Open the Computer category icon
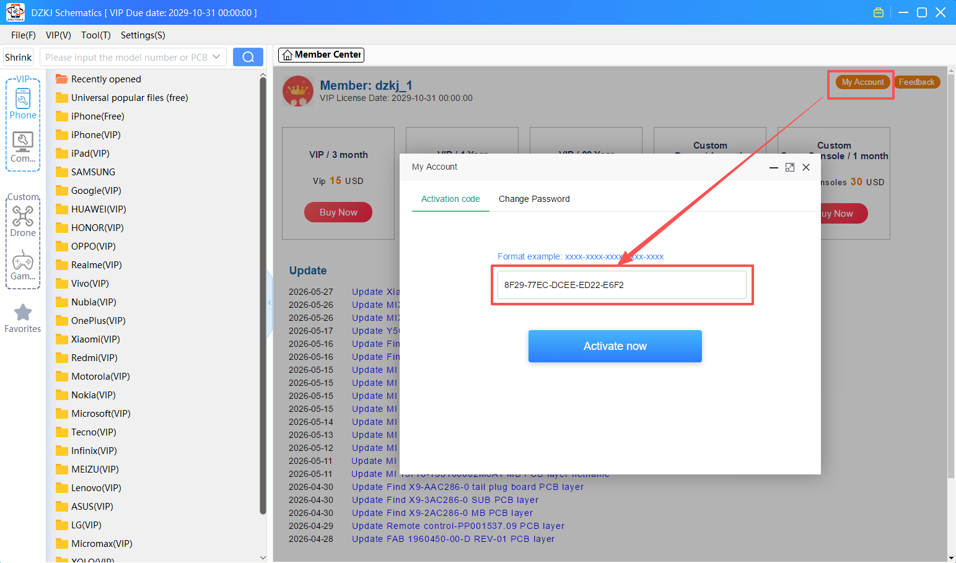Image resolution: width=956 pixels, height=563 pixels. pos(23,147)
